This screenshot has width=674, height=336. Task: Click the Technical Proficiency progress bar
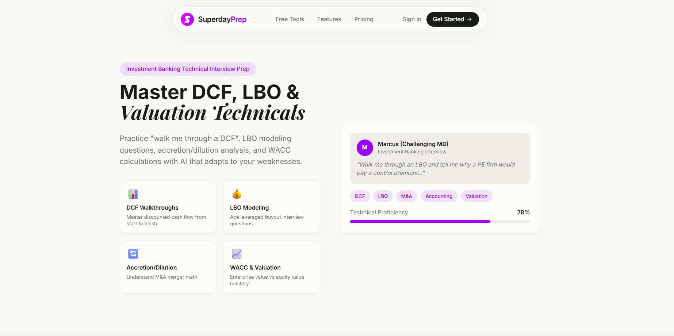pos(440,221)
